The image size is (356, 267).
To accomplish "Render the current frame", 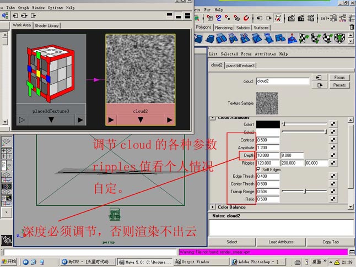I will tap(291, 18).
